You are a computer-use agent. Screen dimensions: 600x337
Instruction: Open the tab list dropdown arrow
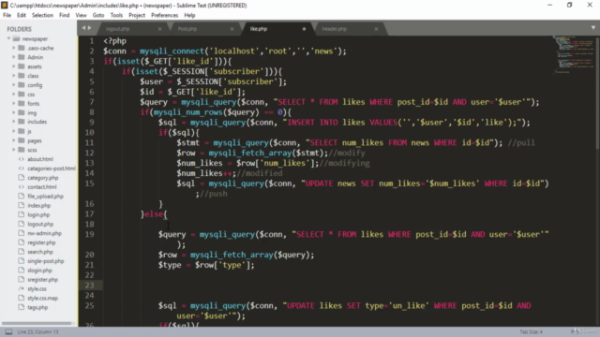pos(593,28)
